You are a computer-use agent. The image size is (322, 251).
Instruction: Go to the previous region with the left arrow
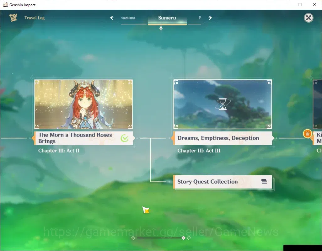[x=112, y=18]
